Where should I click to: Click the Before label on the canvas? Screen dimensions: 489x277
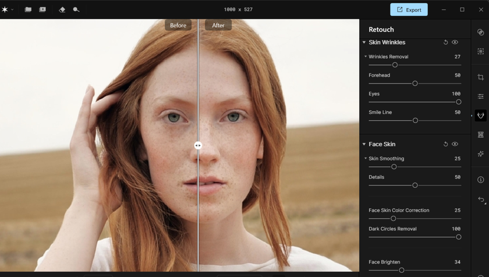tap(178, 25)
